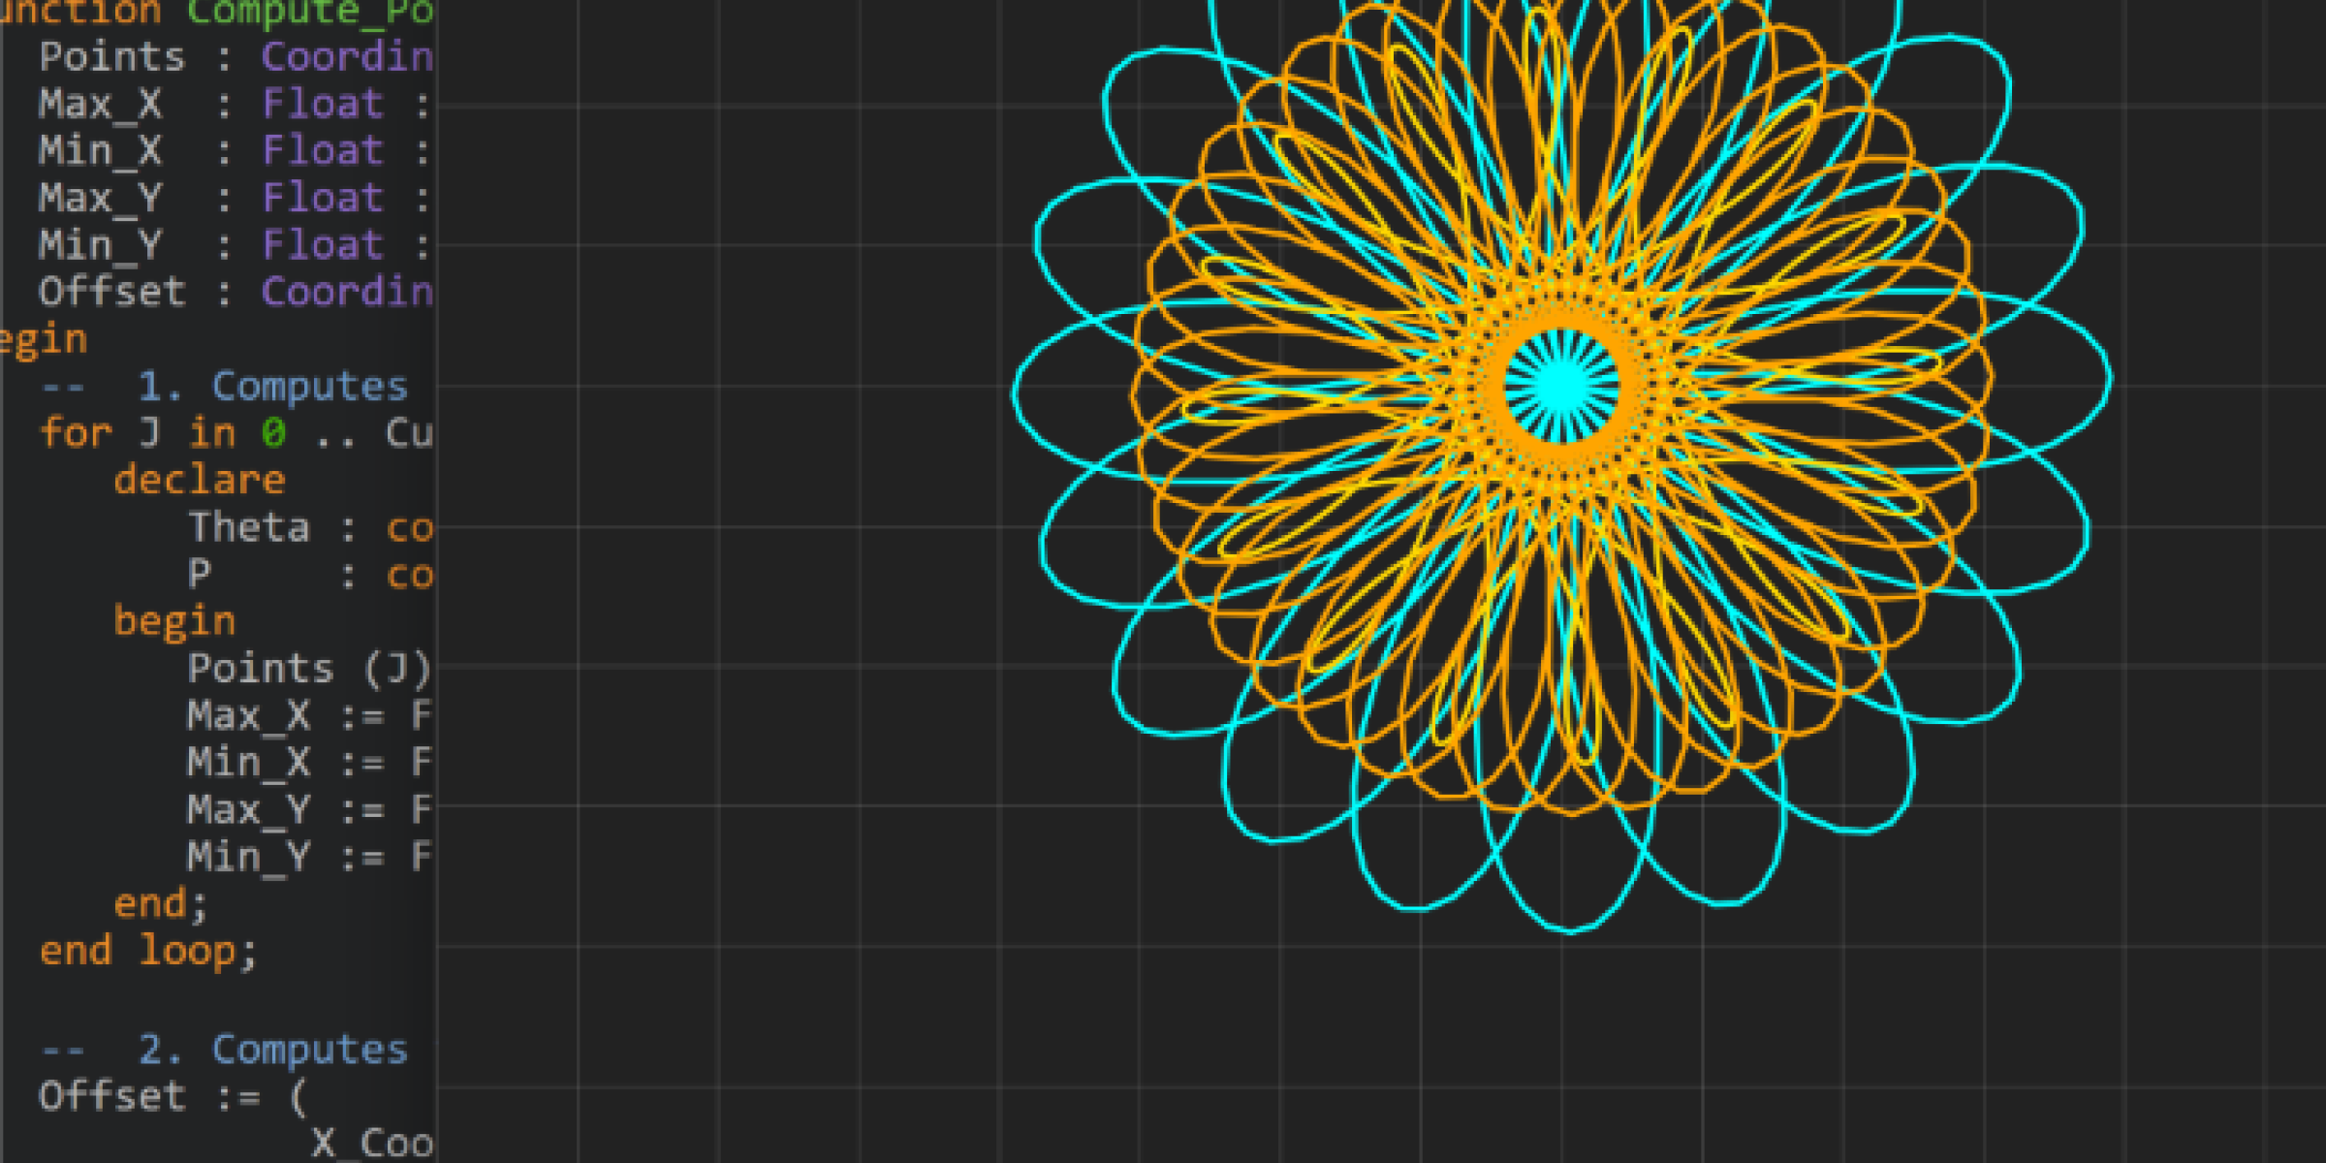Image resolution: width=2326 pixels, height=1163 pixels.
Task: Click the 'X_Coo' text at the bottom
Action: pos(372,1144)
